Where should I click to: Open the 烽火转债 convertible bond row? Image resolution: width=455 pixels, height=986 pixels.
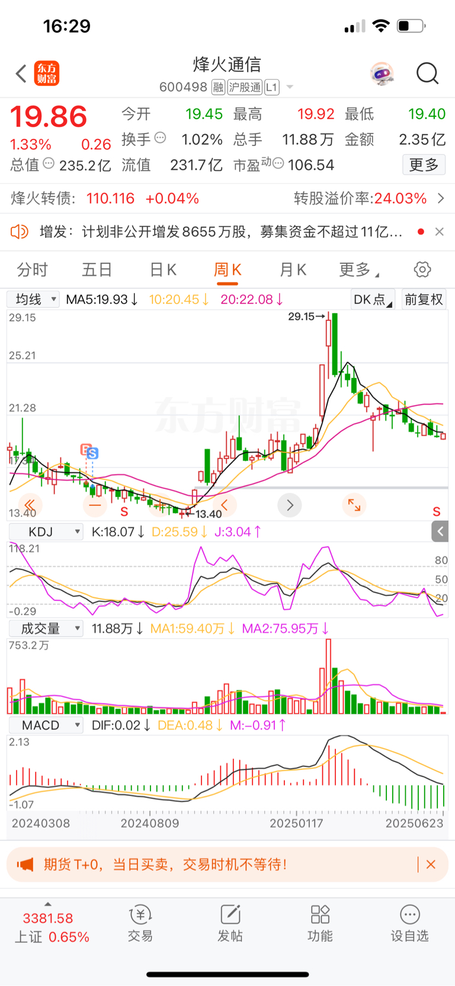tap(227, 198)
